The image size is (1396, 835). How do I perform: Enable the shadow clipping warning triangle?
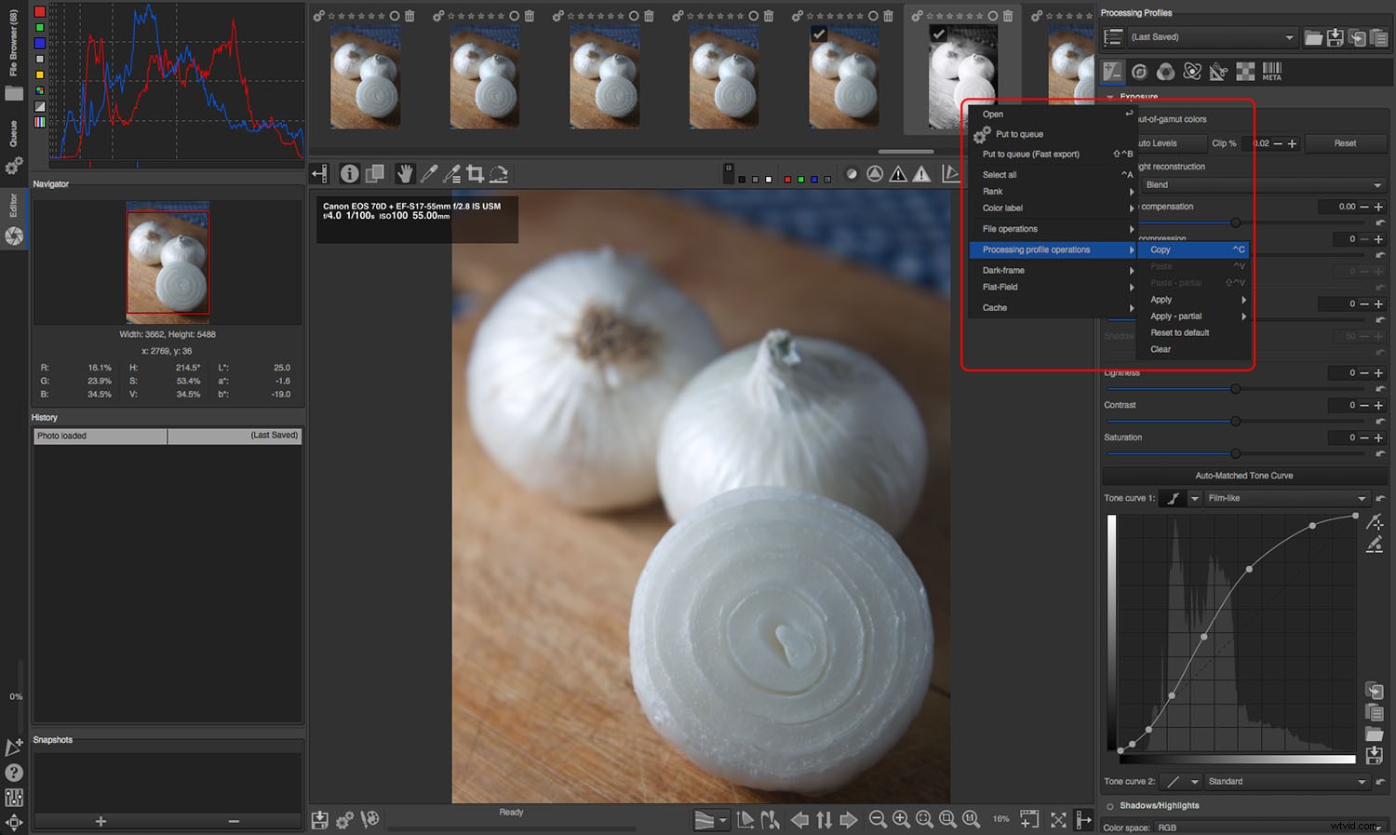pyautogui.click(x=897, y=174)
